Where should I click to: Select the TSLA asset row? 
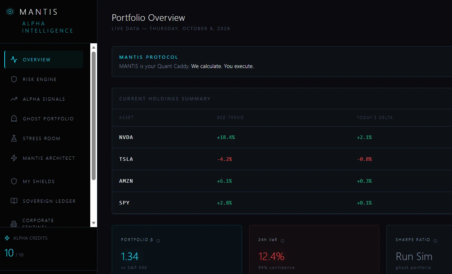pyautogui.click(x=282, y=159)
